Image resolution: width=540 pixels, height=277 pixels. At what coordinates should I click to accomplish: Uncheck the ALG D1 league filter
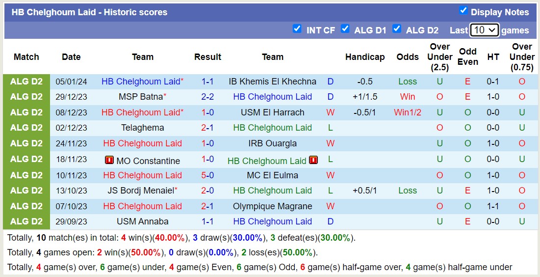[x=345, y=28]
